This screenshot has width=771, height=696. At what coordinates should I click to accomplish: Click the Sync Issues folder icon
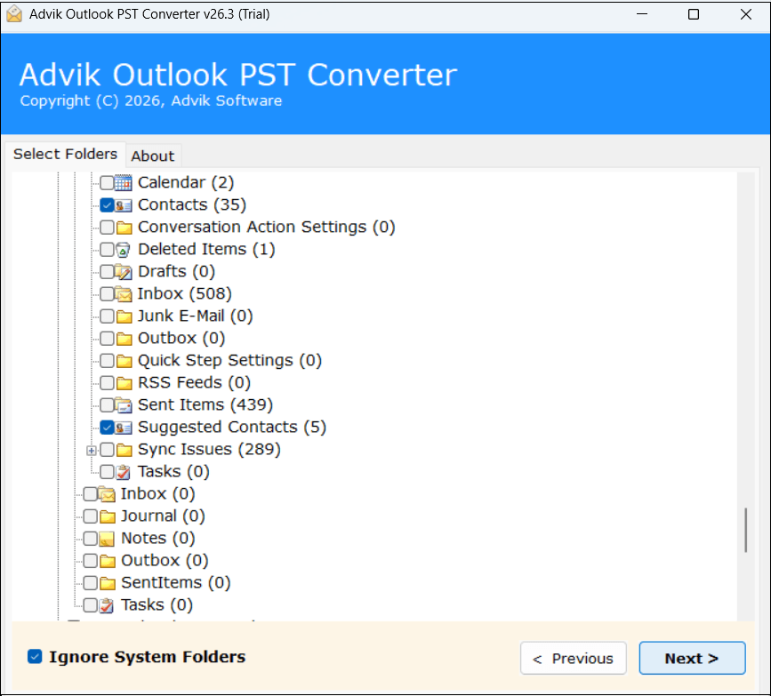coord(124,450)
